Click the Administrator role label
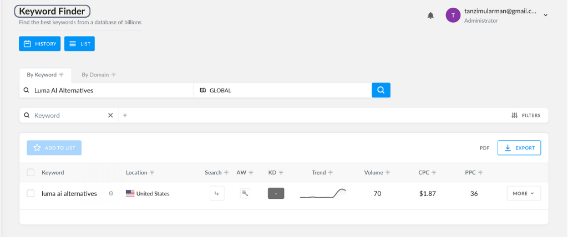This screenshot has height=237, width=568. click(x=481, y=21)
